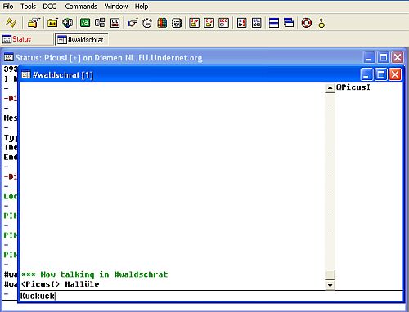Open the Commands menu

(81, 7)
